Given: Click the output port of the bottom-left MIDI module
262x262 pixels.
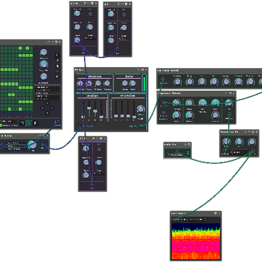Looking at the screenshot, I should 43,145.
